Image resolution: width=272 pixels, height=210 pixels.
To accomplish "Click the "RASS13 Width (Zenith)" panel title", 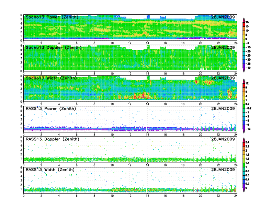I will tap(50, 170).
